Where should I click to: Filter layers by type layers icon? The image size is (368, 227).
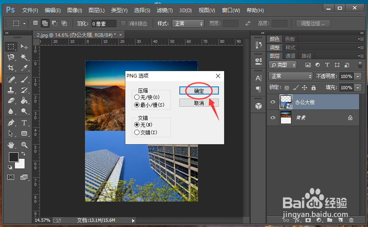[x=327, y=65]
